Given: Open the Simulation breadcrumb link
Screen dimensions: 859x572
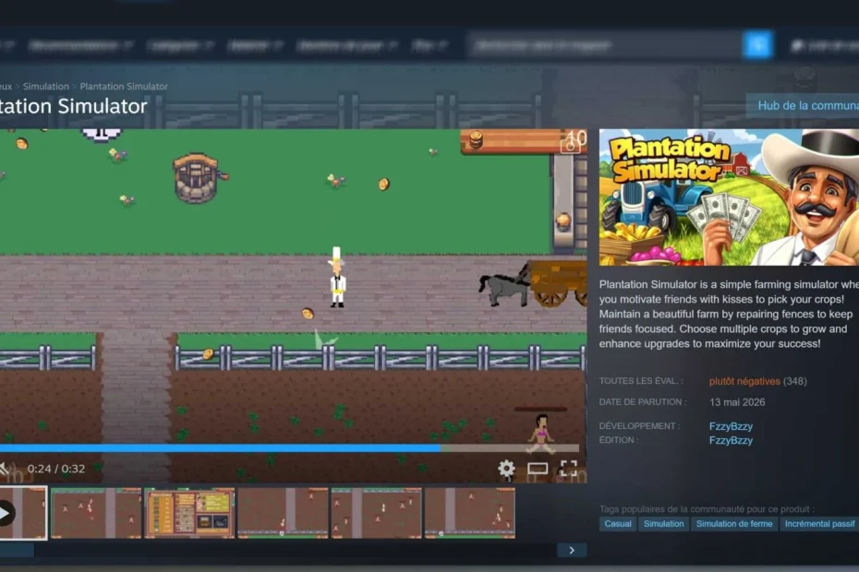Looking at the screenshot, I should (46, 87).
